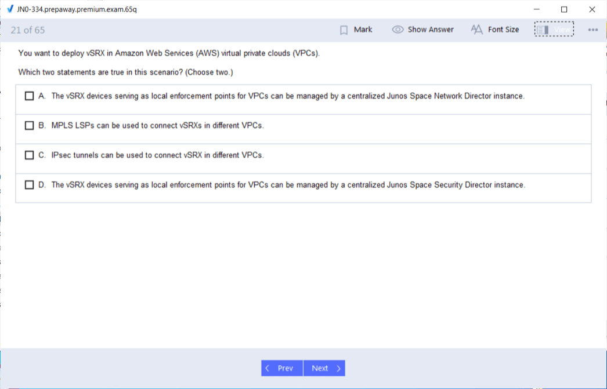Viewport: 607px width, 389px height.
Task: Click the bookmark Mark icon
Action: click(344, 30)
